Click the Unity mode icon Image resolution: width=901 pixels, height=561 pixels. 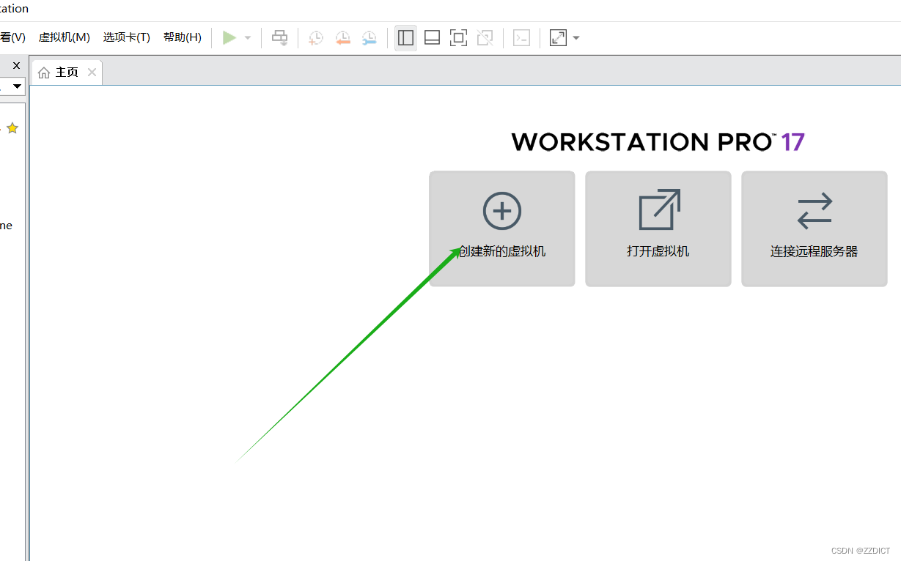pyautogui.click(x=485, y=37)
